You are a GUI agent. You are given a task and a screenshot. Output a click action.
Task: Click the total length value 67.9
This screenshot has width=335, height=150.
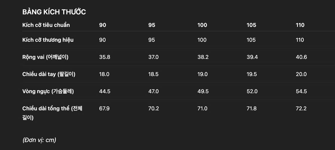coord(104,109)
